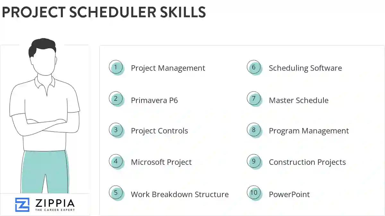Click the number 10 circle badge
The image size is (385, 216).
click(254, 193)
